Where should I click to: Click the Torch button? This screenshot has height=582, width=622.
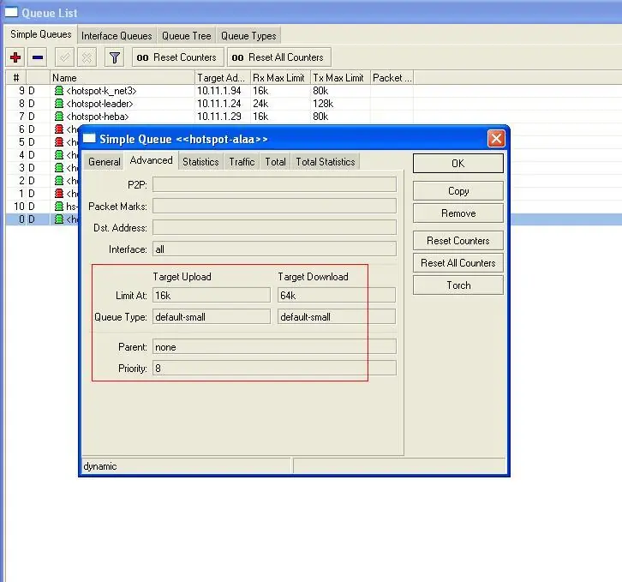coord(458,285)
